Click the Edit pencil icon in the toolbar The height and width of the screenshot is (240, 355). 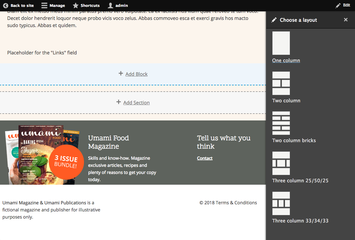coord(338,5)
